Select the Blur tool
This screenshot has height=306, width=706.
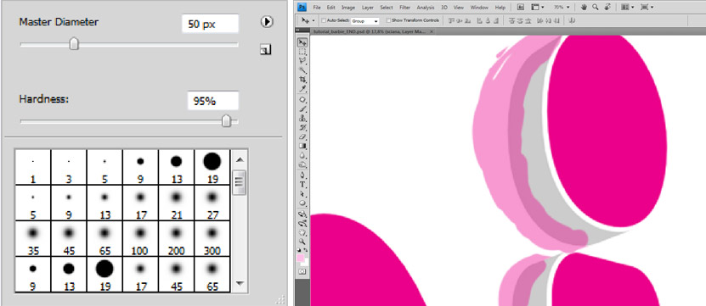click(x=302, y=155)
